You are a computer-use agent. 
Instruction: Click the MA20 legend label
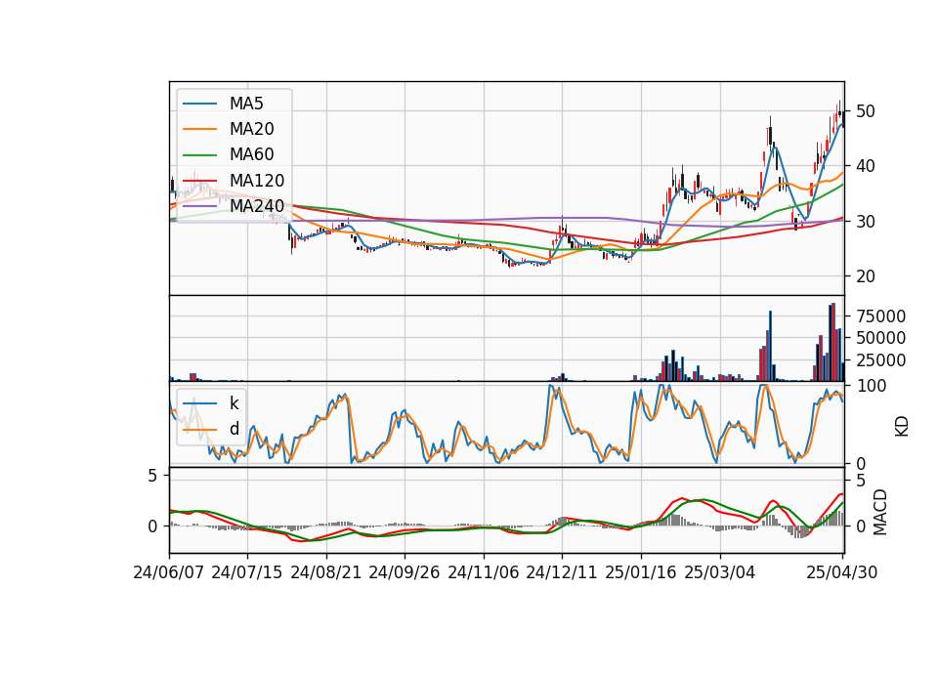pyautogui.click(x=251, y=129)
